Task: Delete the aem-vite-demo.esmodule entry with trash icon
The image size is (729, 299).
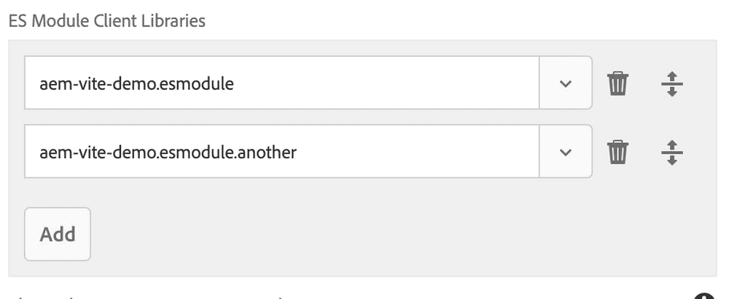Action: click(617, 84)
